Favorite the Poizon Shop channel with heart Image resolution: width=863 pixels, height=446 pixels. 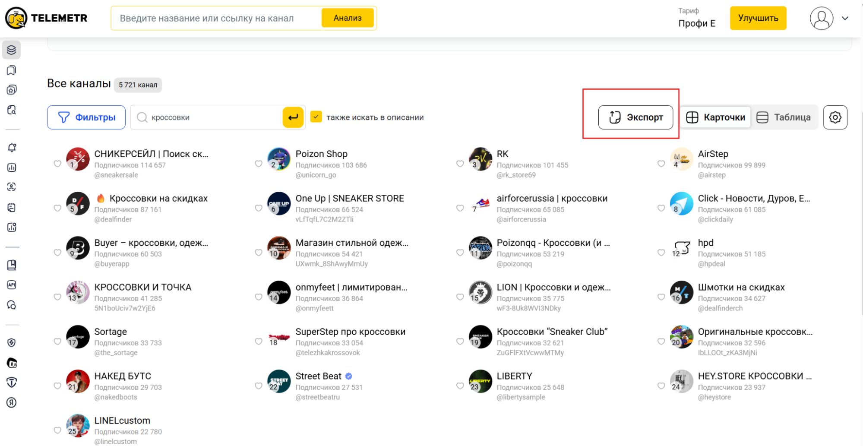(259, 164)
